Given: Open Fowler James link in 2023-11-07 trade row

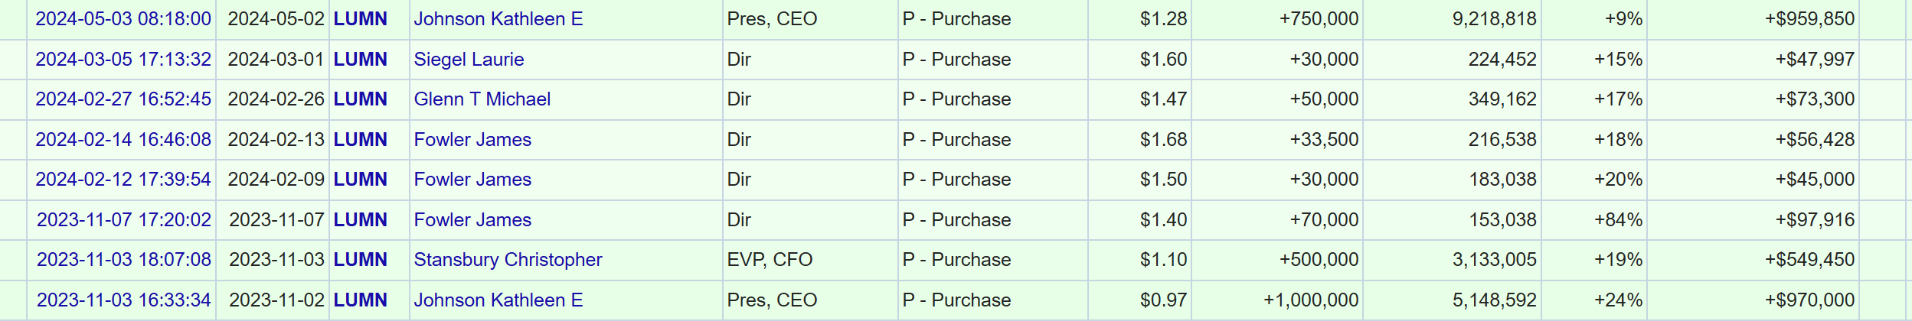Looking at the screenshot, I should tap(472, 220).
